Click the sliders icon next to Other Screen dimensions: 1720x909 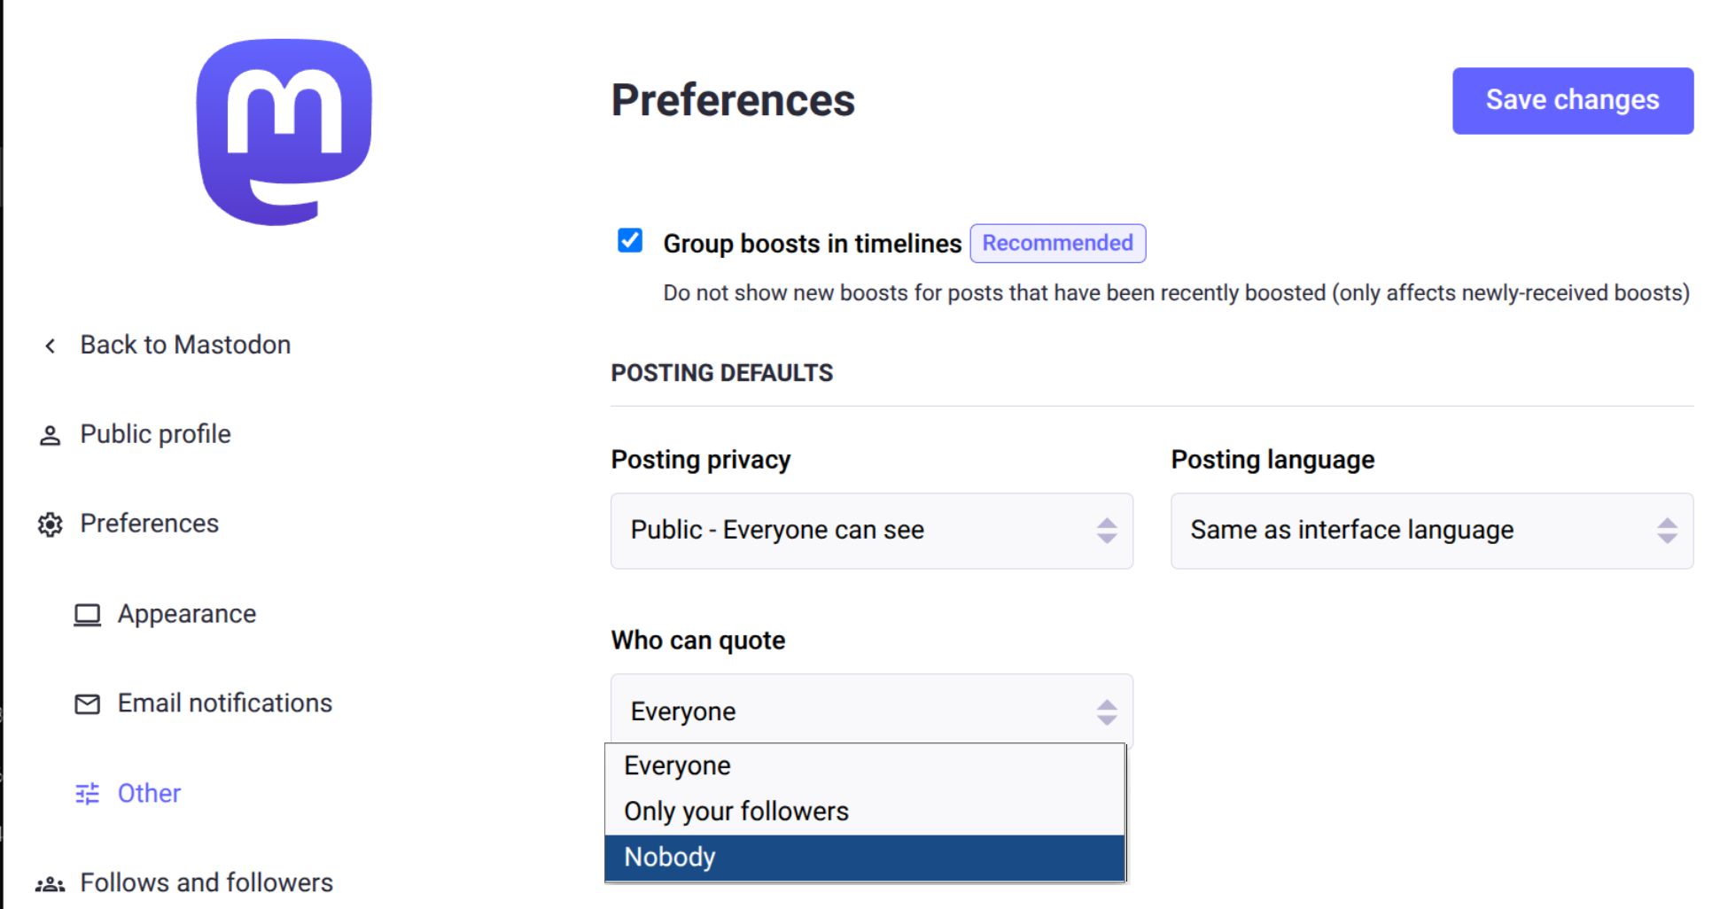pyautogui.click(x=87, y=794)
